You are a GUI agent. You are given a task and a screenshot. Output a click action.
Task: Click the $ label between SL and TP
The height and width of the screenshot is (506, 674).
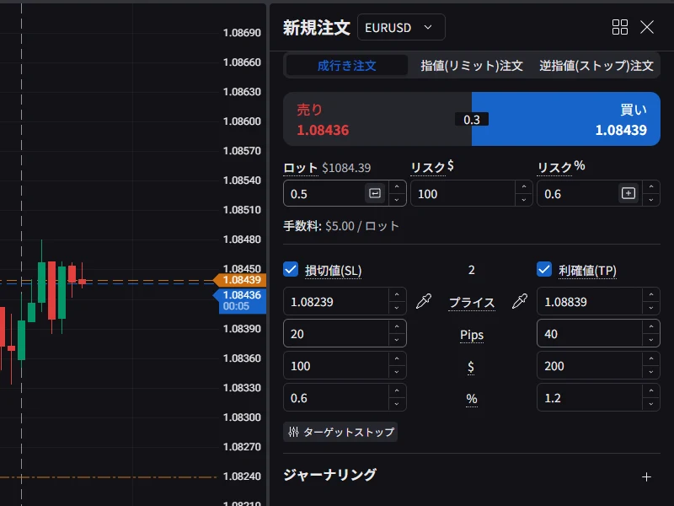[x=471, y=367]
